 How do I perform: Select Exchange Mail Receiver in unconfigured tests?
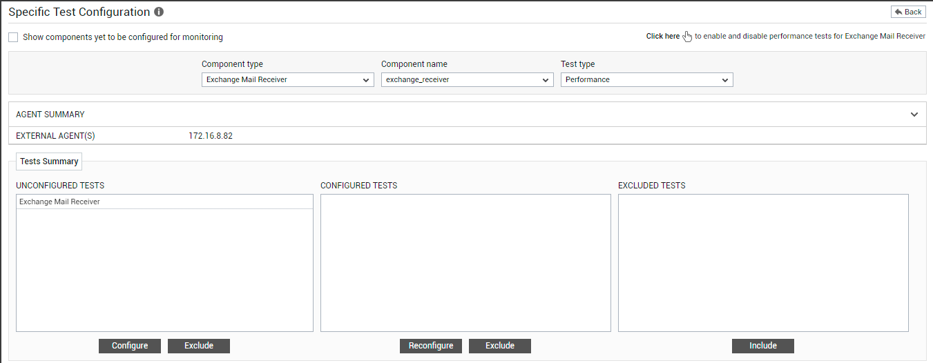pyautogui.click(x=164, y=202)
